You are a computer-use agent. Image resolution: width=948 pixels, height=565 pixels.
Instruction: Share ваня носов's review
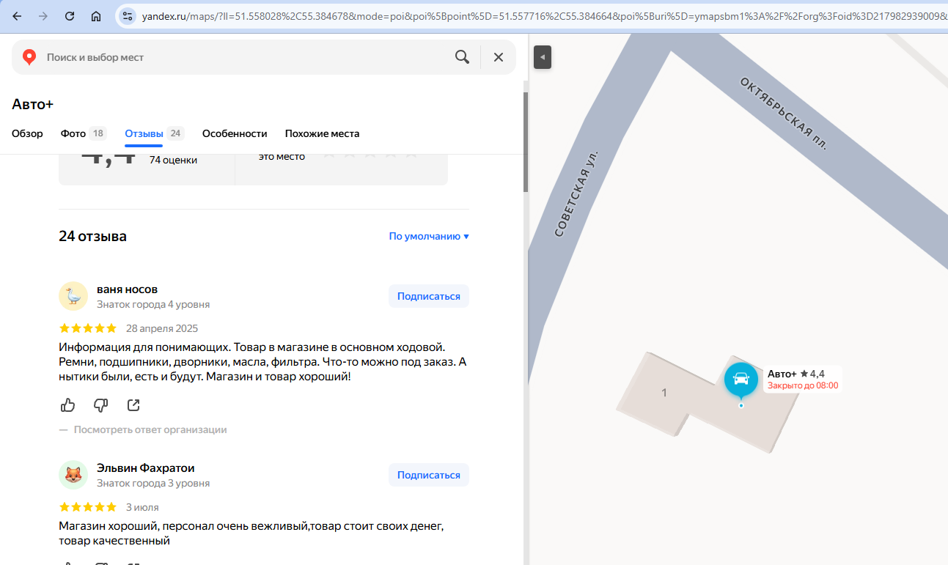pos(133,405)
